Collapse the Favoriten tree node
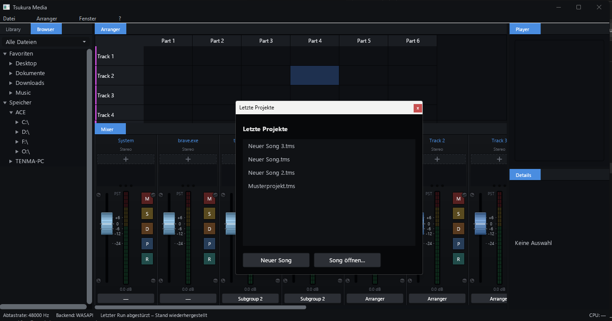The image size is (612, 321). [5, 54]
